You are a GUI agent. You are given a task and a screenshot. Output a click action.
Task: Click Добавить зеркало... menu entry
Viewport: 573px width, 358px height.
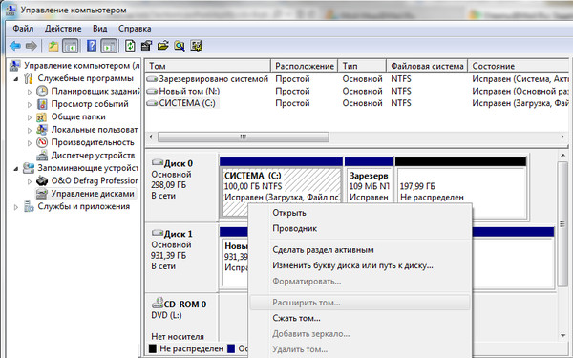tap(311, 334)
